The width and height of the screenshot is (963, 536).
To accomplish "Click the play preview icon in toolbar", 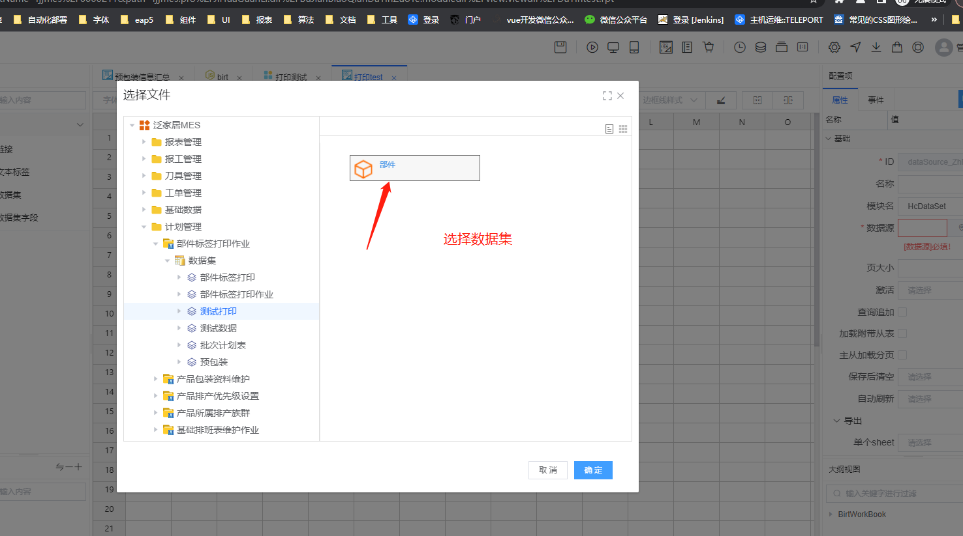I will tap(592, 47).
